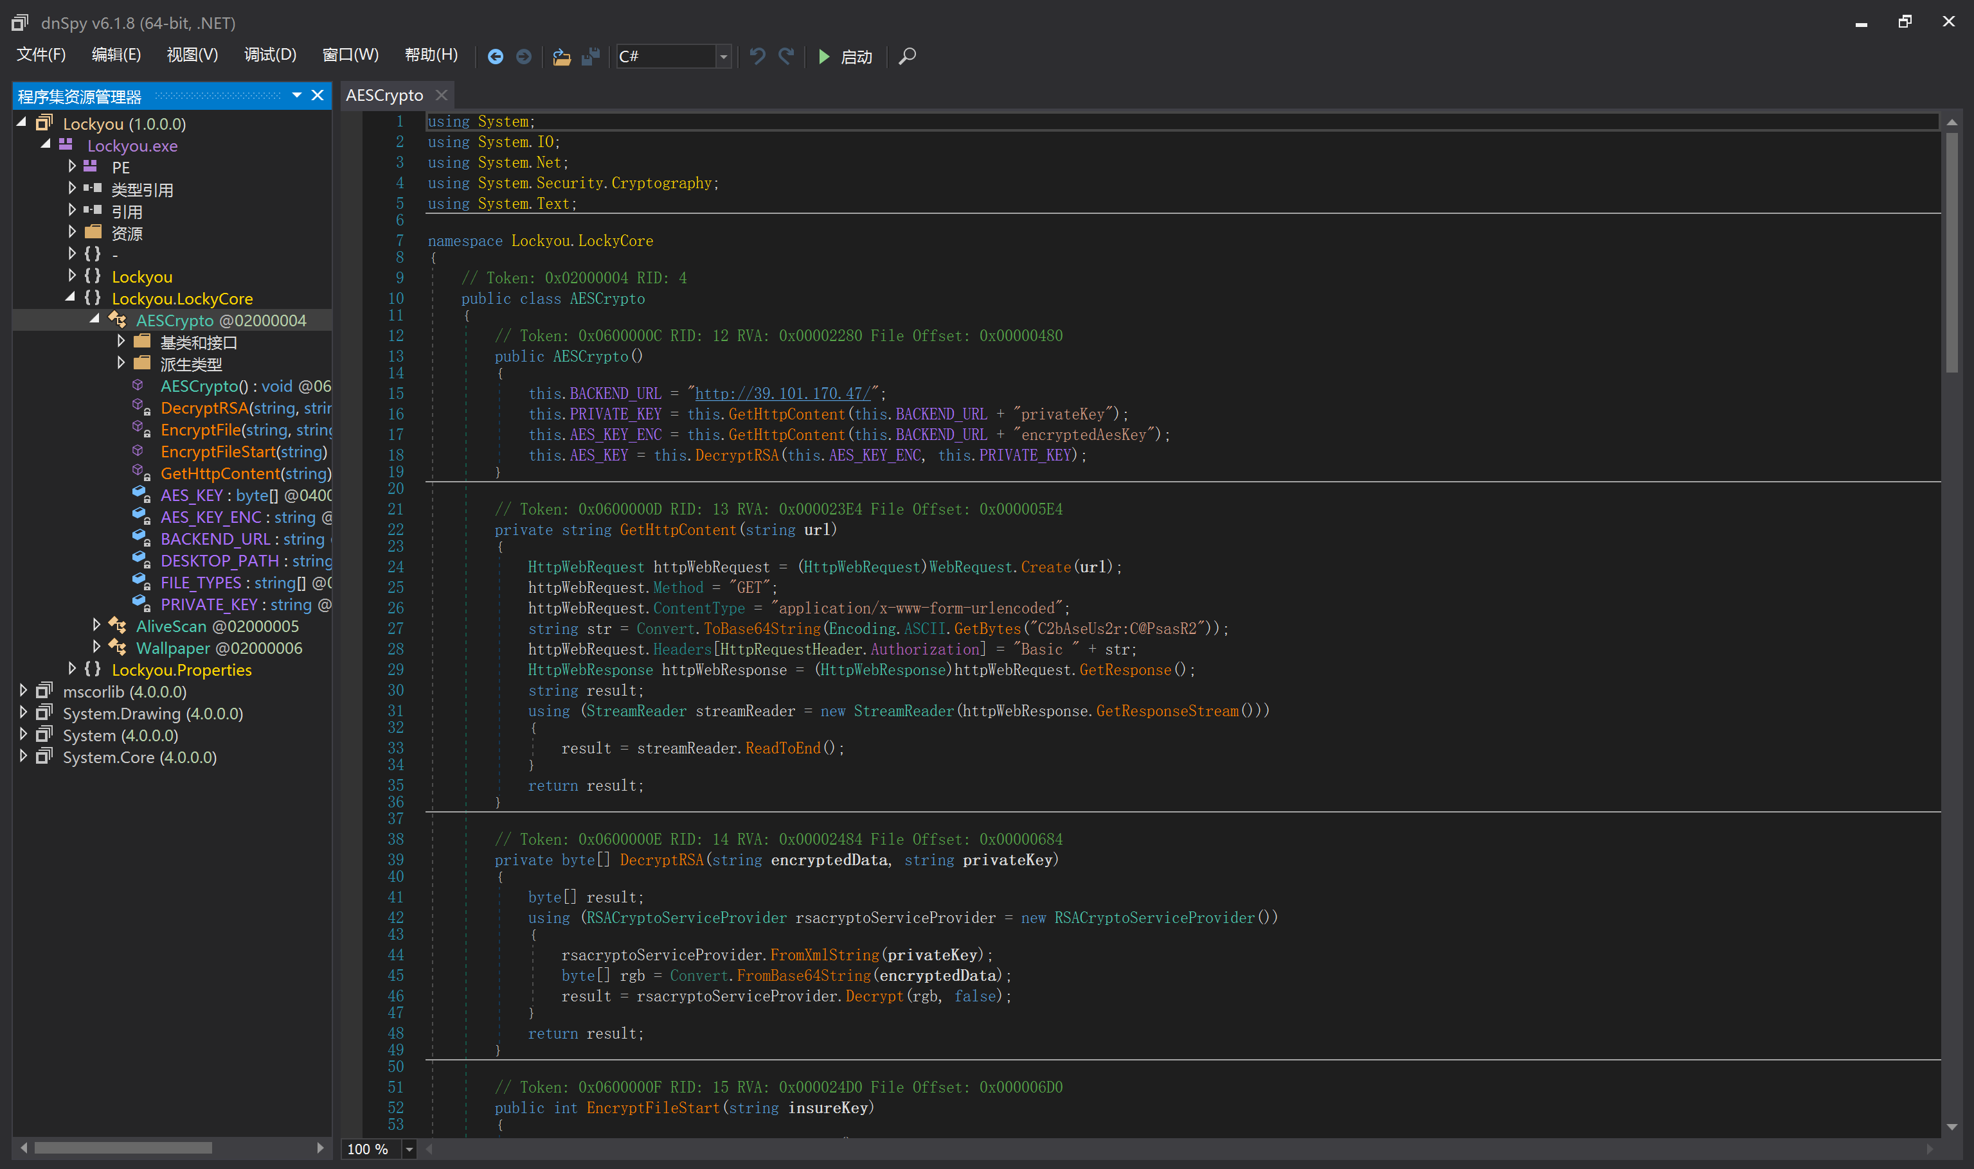Screen dimensions: 1974x1169
Task: Open the search magnifier tool
Action: click(908, 57)
